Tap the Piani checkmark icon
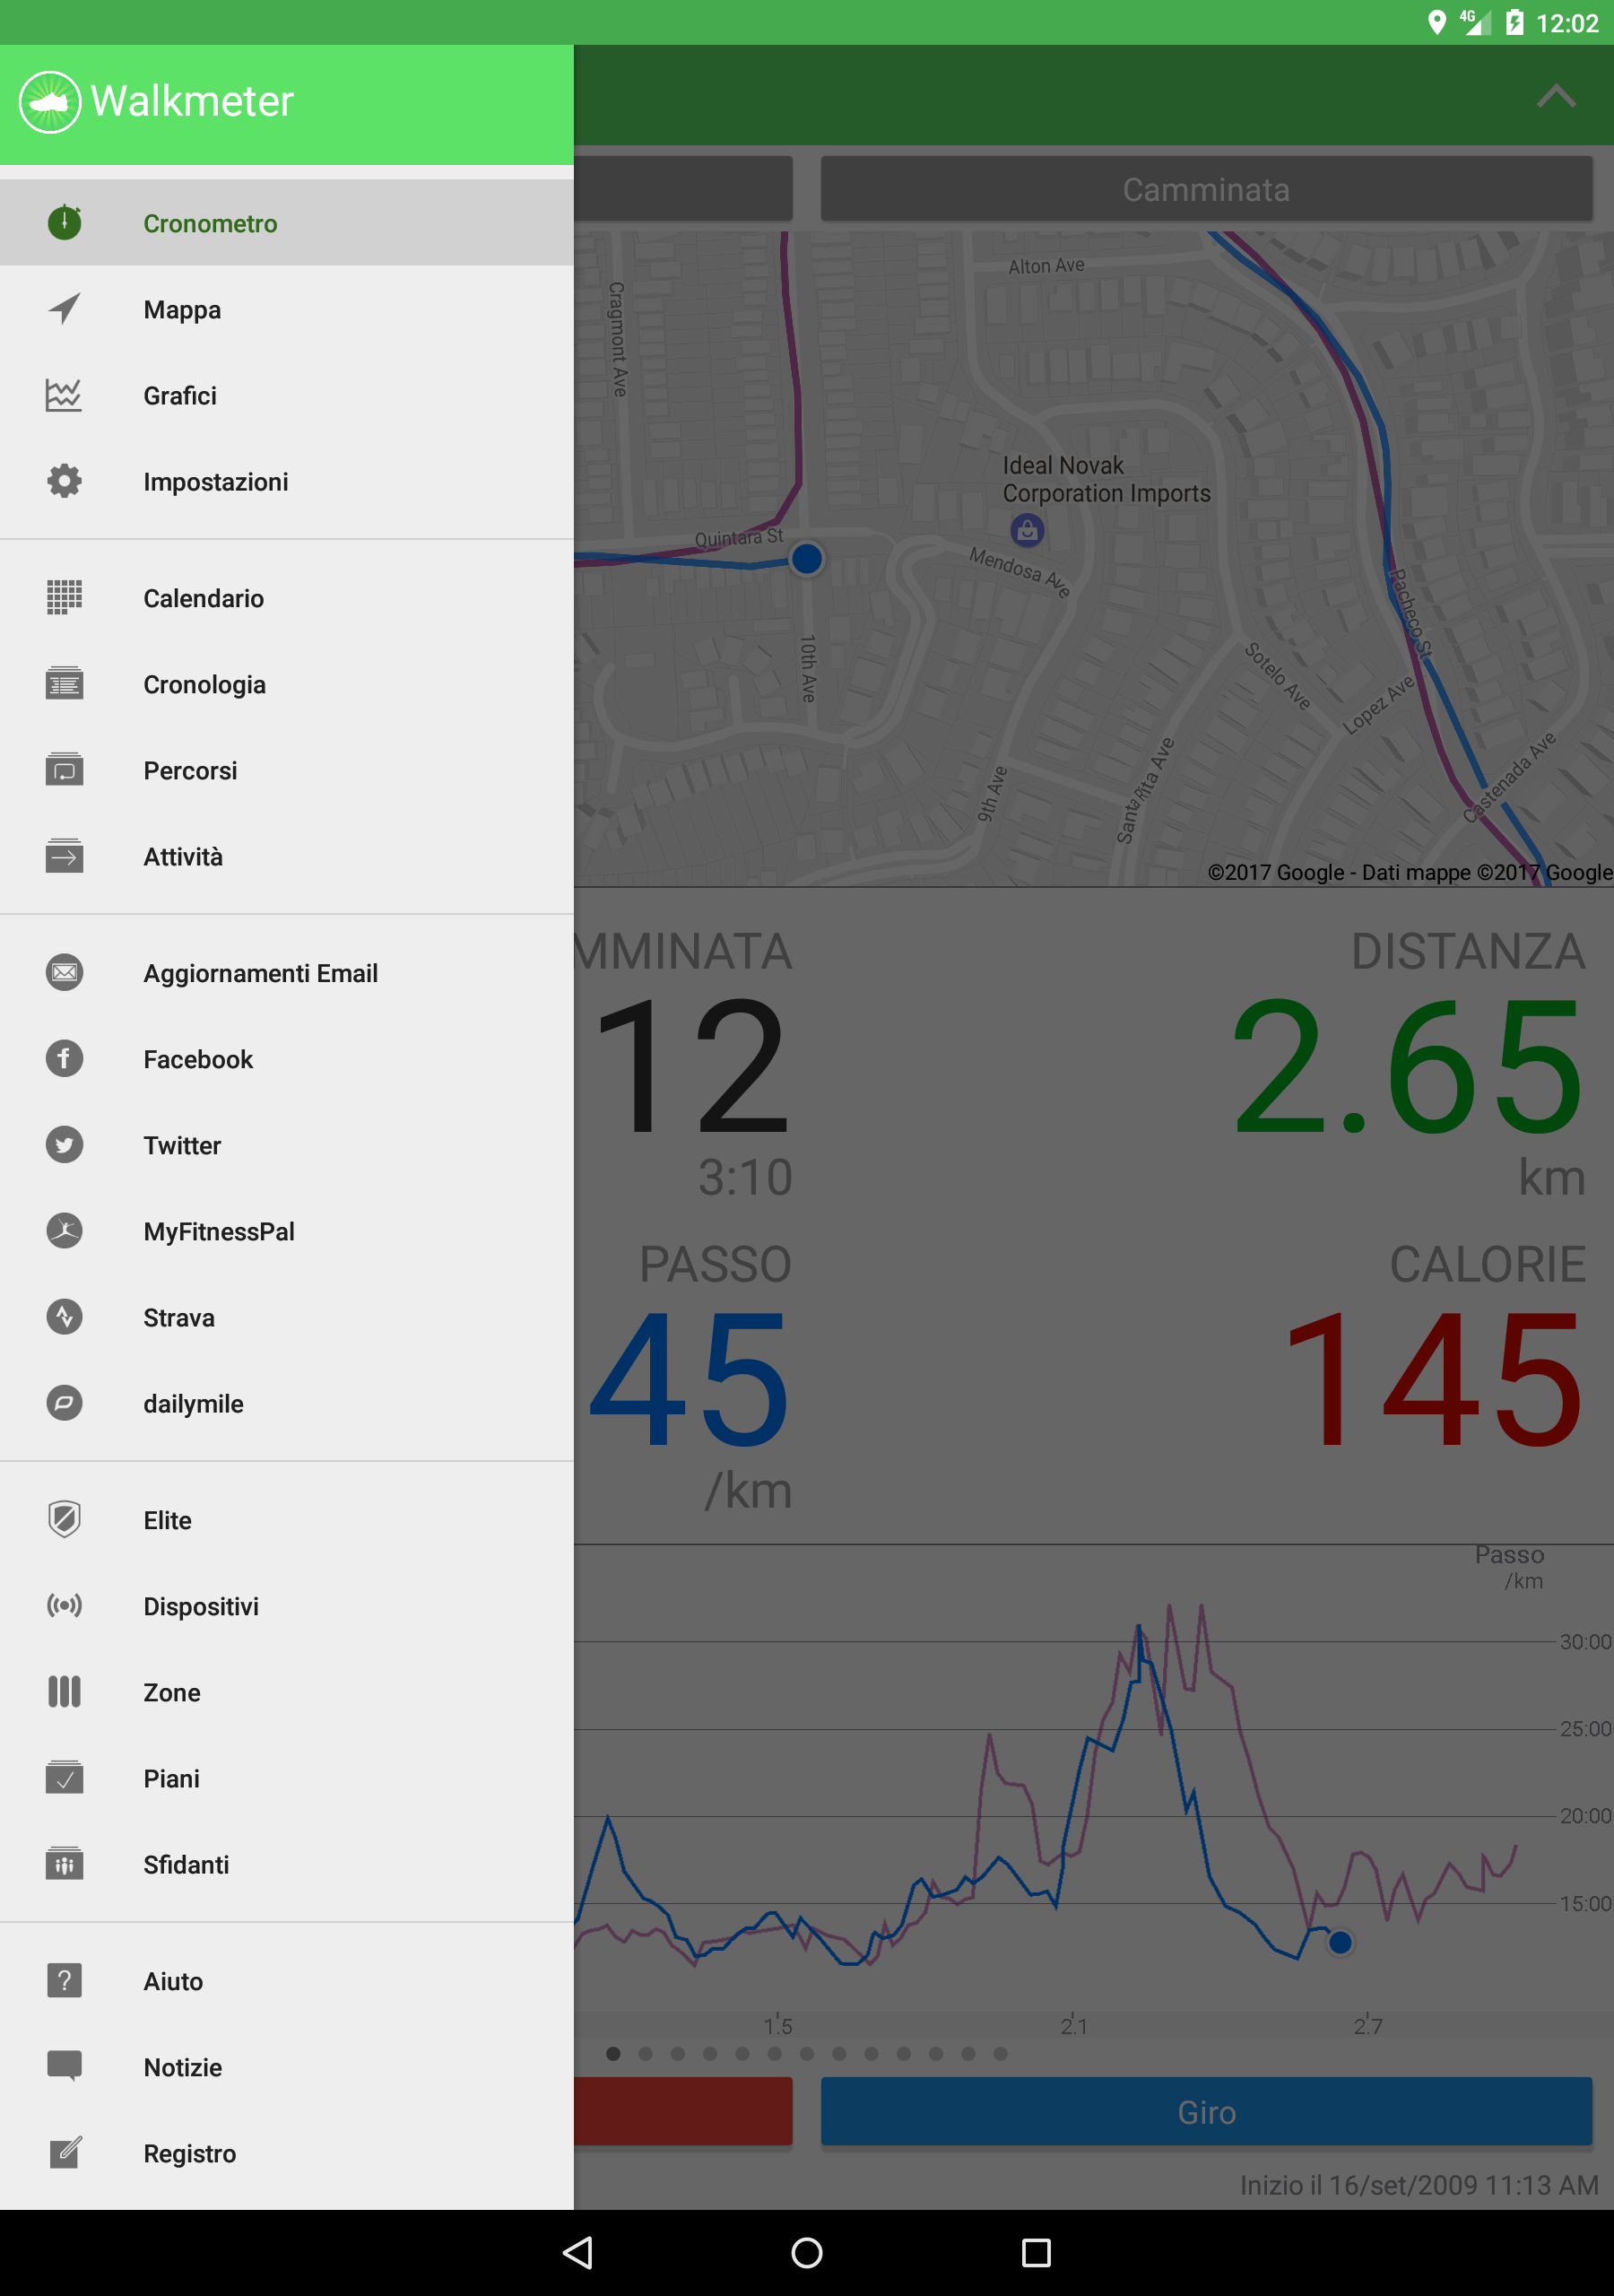Screen dimensions: 1614x2296 (x=65, y=1777)
